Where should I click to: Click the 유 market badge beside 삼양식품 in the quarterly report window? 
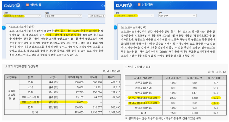coord(27,5)
